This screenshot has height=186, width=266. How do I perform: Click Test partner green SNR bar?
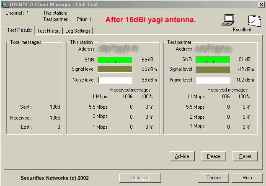[213, 60]
